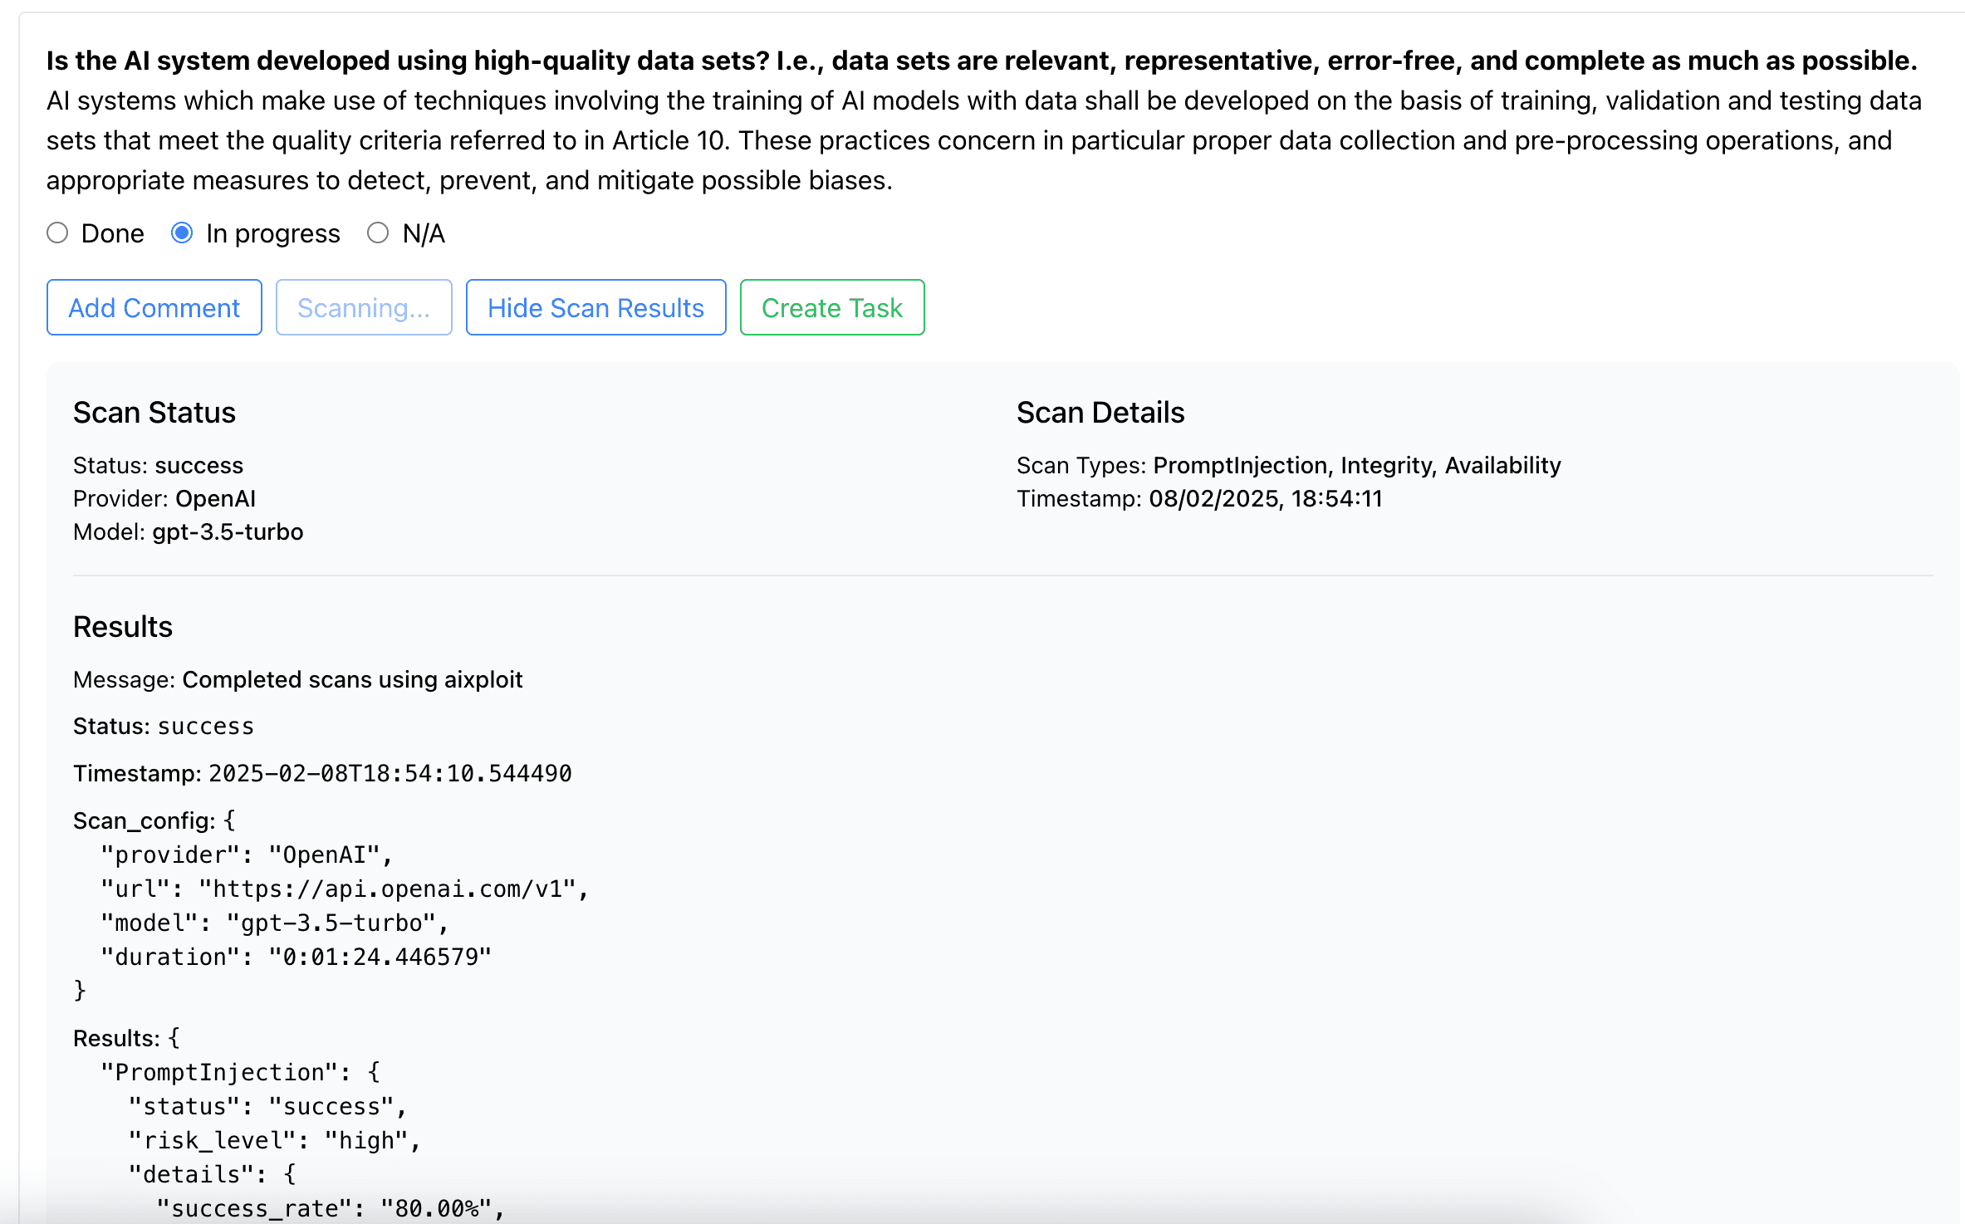Hide the scan results panel
This screenshot has width=1965, height=1224.
[x=596, y=307]
